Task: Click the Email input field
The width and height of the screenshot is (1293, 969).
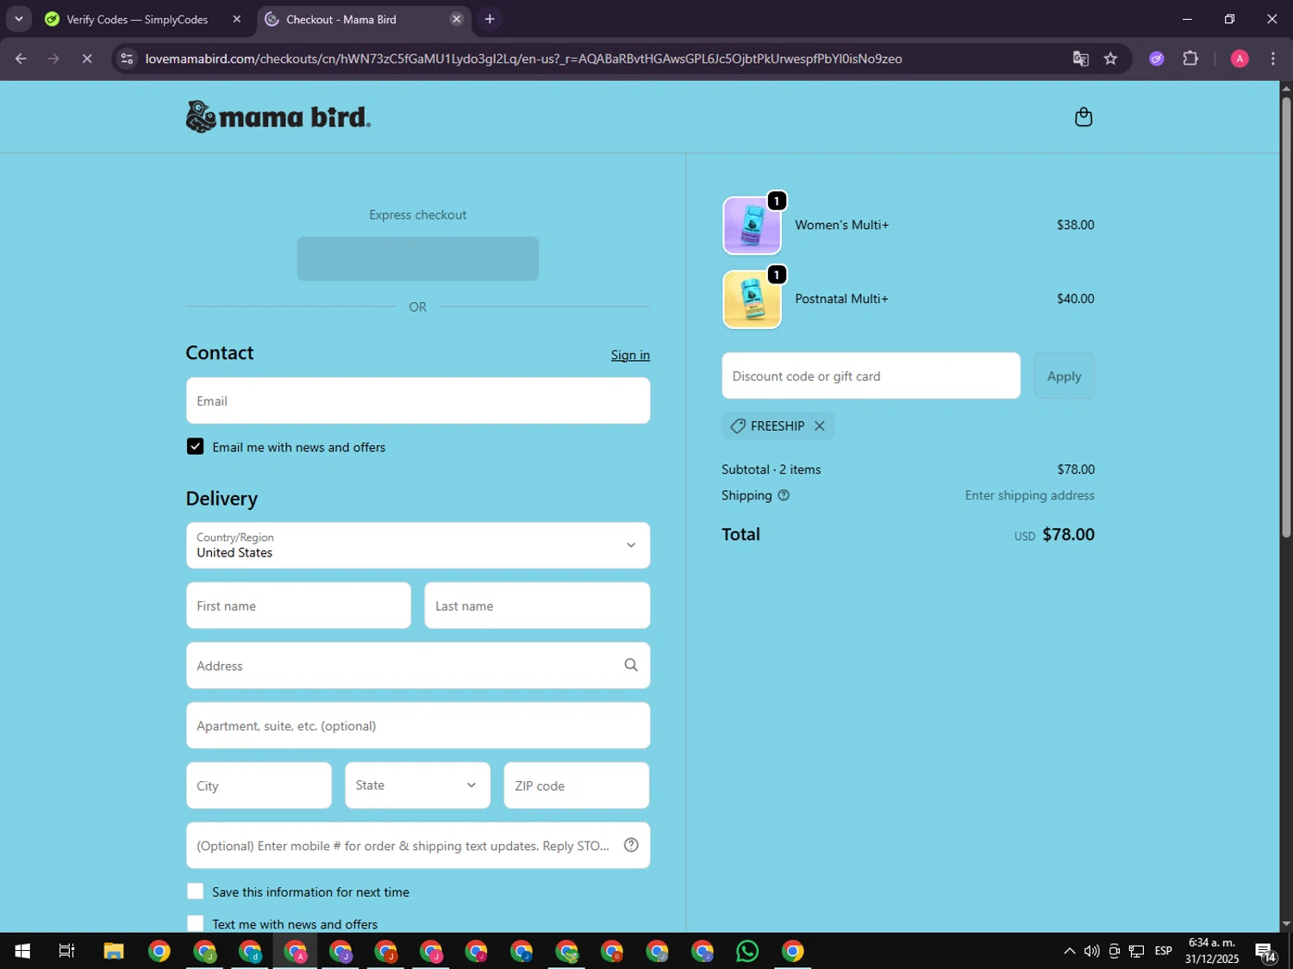Action: (x=418, y=401)
